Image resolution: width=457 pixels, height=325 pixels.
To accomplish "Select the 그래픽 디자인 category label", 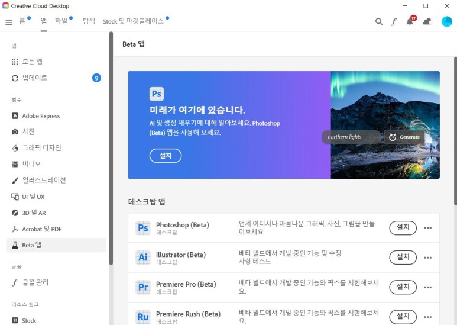I will point(41,148).
